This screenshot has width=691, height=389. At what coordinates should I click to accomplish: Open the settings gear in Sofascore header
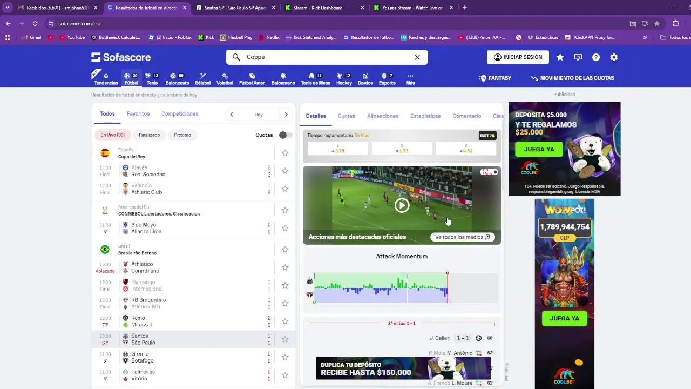614,57
